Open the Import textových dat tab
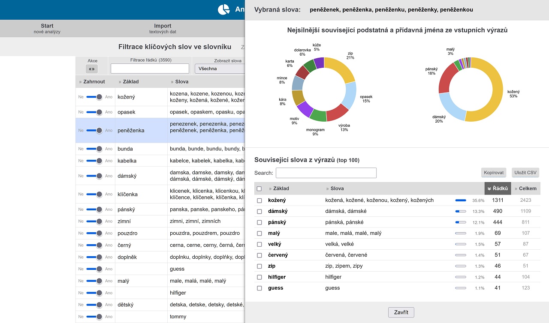This screenshot has width=549, height=323. coord(163,28)
